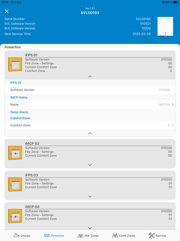Select the Software Version row in details

[90, 90]
